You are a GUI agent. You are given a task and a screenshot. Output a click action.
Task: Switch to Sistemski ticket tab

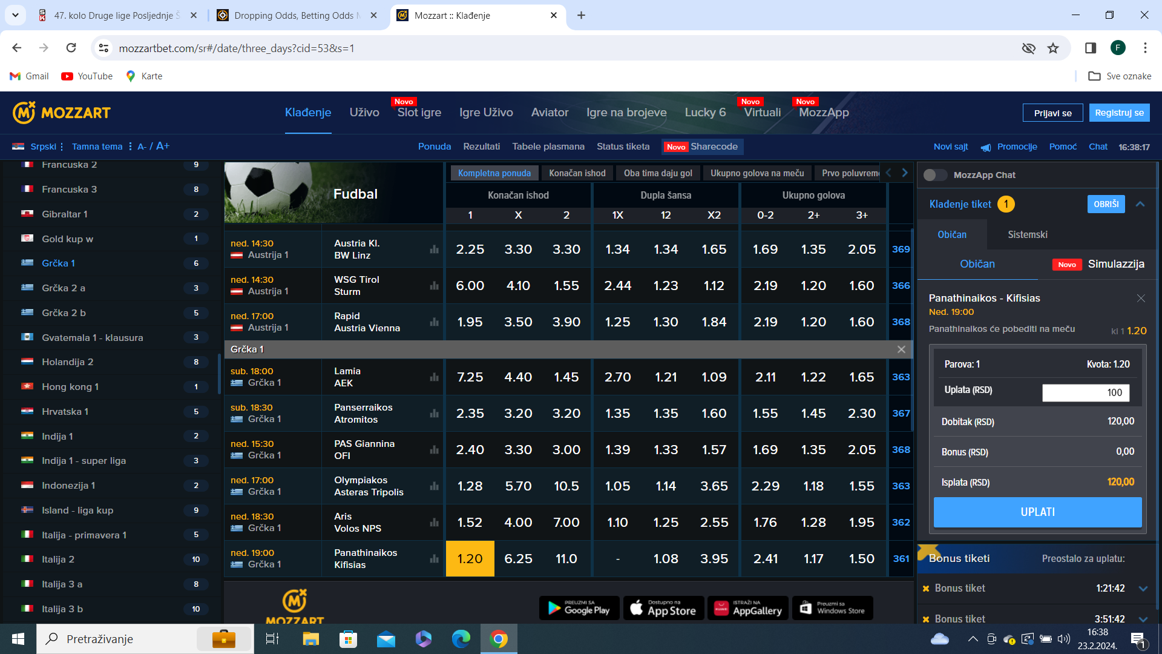(x=1027, y=234)
